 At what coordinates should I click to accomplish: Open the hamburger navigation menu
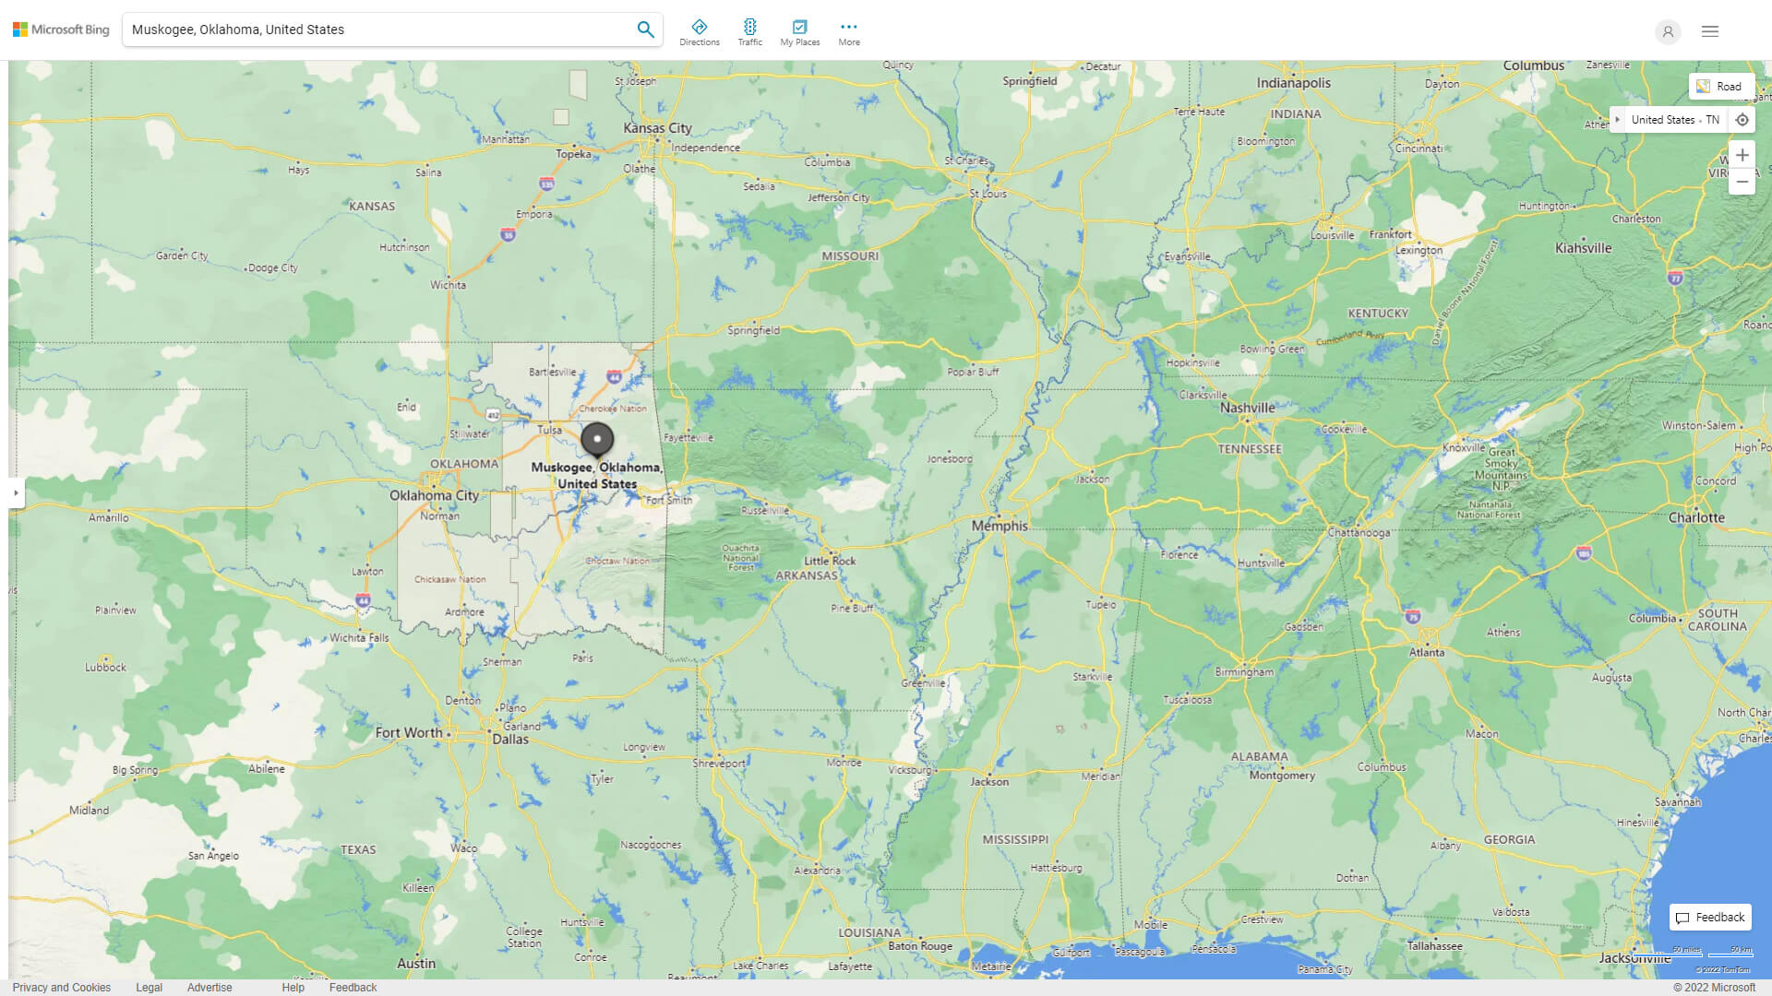1709,31
